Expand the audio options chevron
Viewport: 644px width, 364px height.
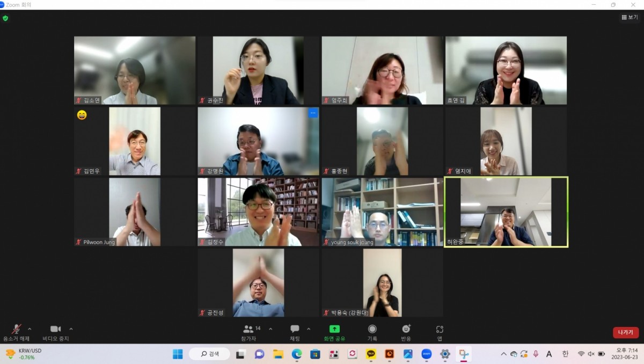(30, 329)
